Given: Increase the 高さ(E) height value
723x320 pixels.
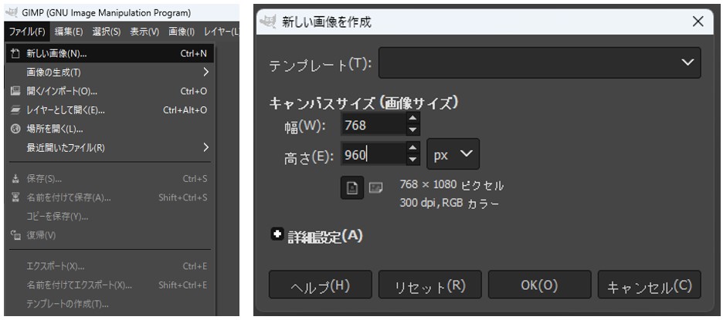Looking at the screenshot, I should [x=413, y=148].
